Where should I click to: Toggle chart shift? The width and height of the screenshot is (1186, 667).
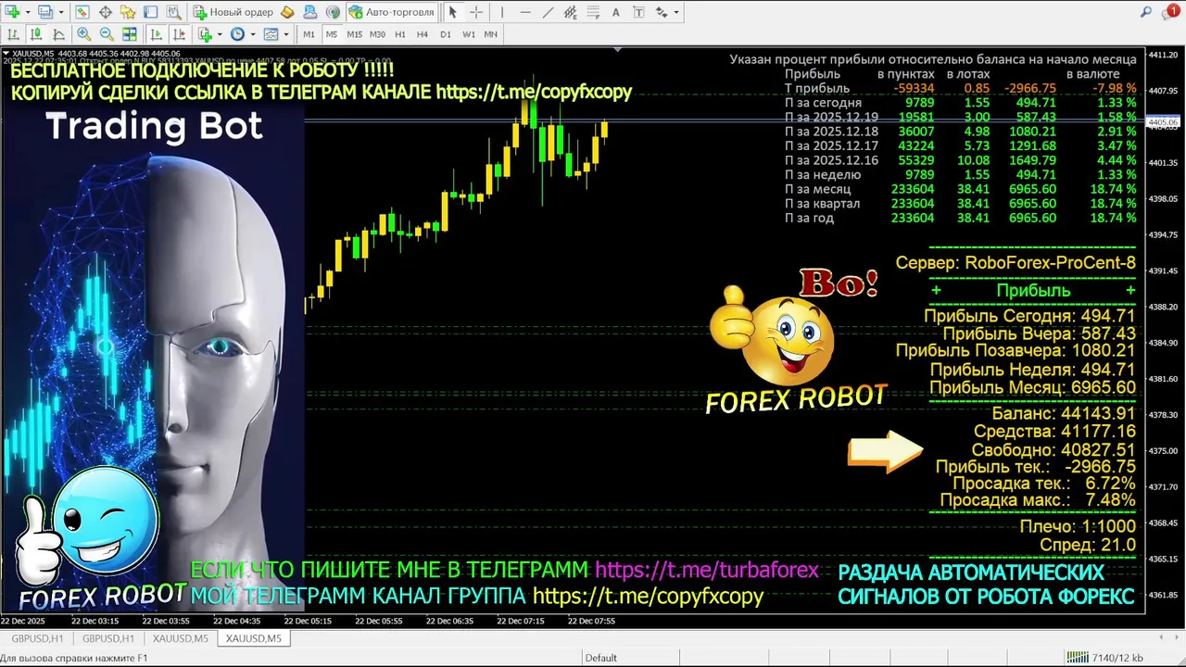tap(179, 34)
